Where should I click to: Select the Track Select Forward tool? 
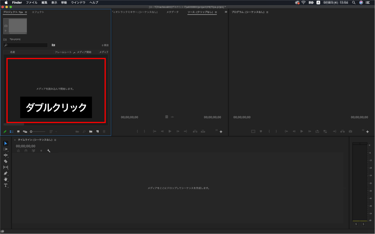(x=6, y=149)
